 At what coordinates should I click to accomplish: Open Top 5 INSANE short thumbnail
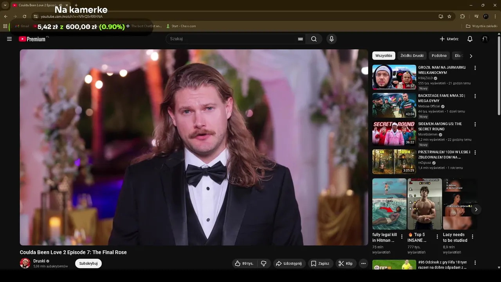[425, 204]
